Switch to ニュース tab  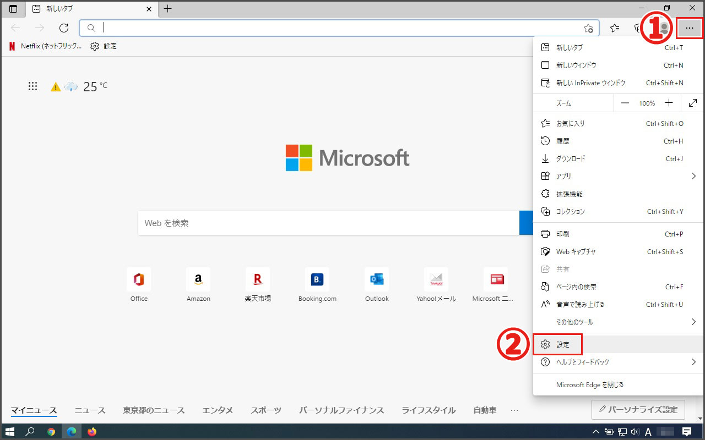[90, 410]
